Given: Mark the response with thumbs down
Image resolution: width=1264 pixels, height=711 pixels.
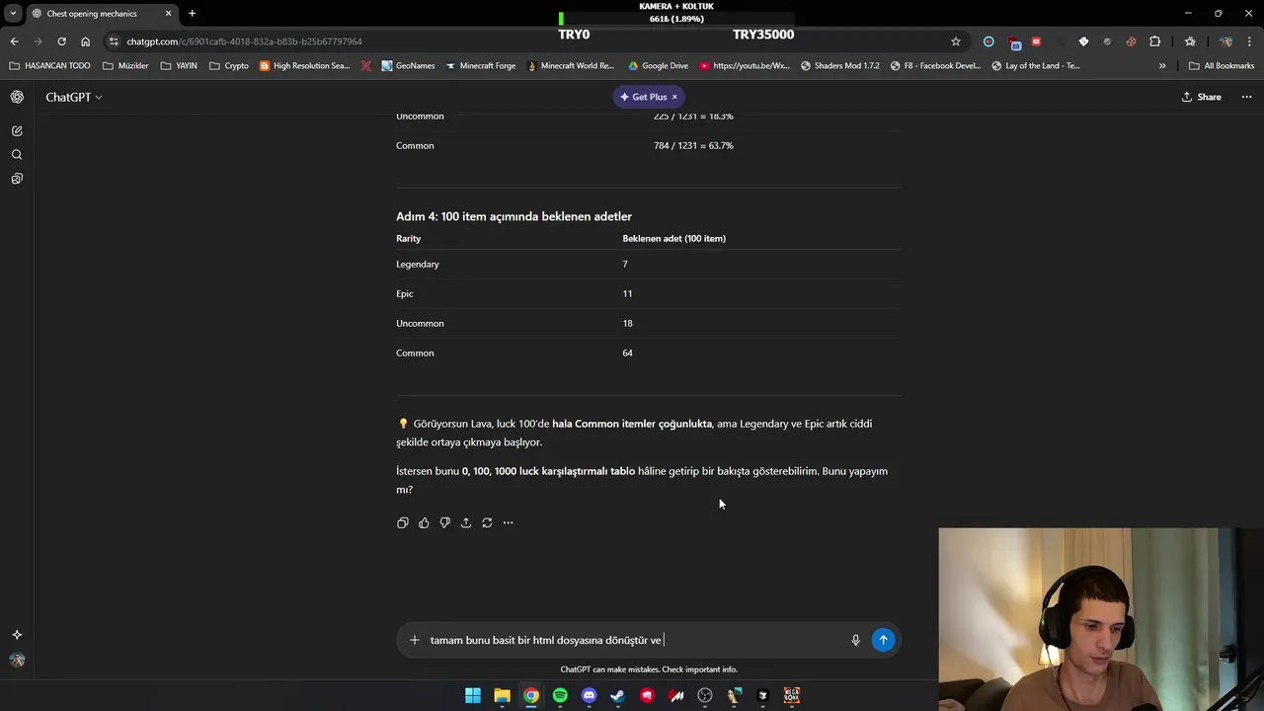Looking at the screenshot, I should [445, 522].
